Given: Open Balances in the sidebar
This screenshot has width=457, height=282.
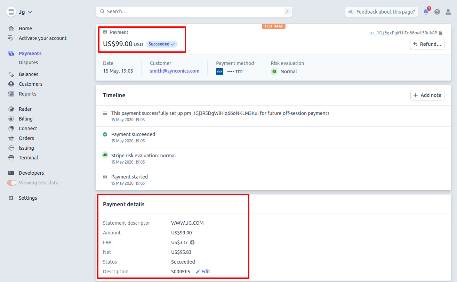Looking at the screenshot, I should pos(28,74).
